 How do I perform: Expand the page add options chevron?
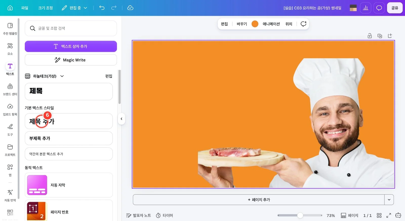tap(389, 200)
